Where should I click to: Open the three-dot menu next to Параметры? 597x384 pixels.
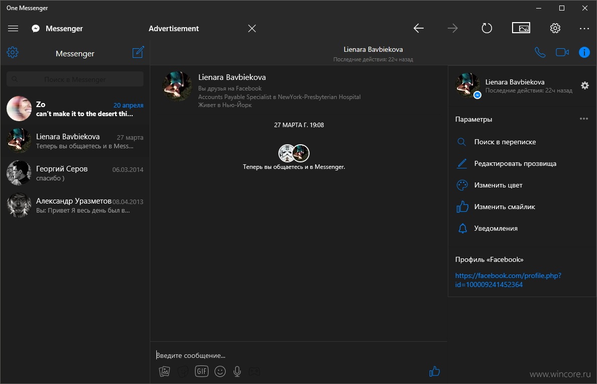point(583,119)
